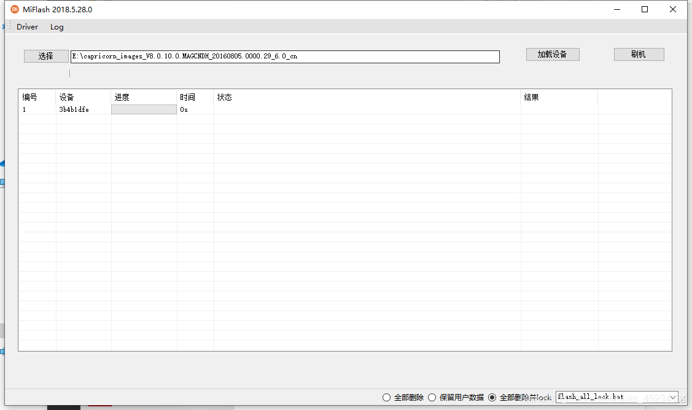The image size is (692, 410).
Task: Maximize the MiFlash window
Action: [645, 9]
